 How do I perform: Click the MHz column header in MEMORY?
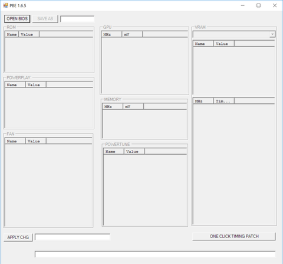point(113,106)
